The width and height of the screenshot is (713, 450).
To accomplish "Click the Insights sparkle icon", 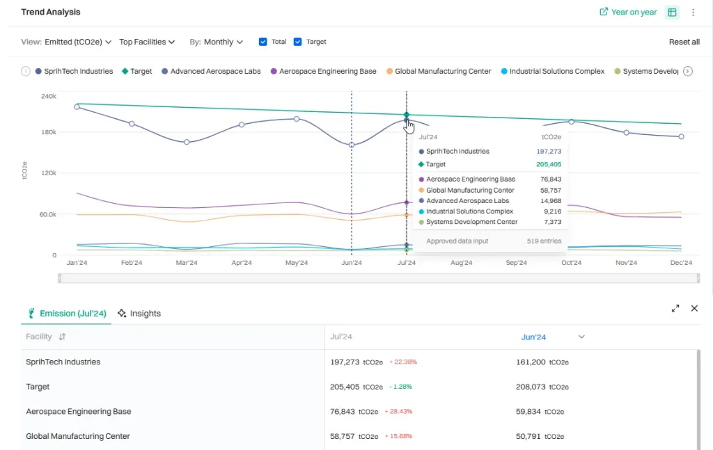I will [122, 314].
